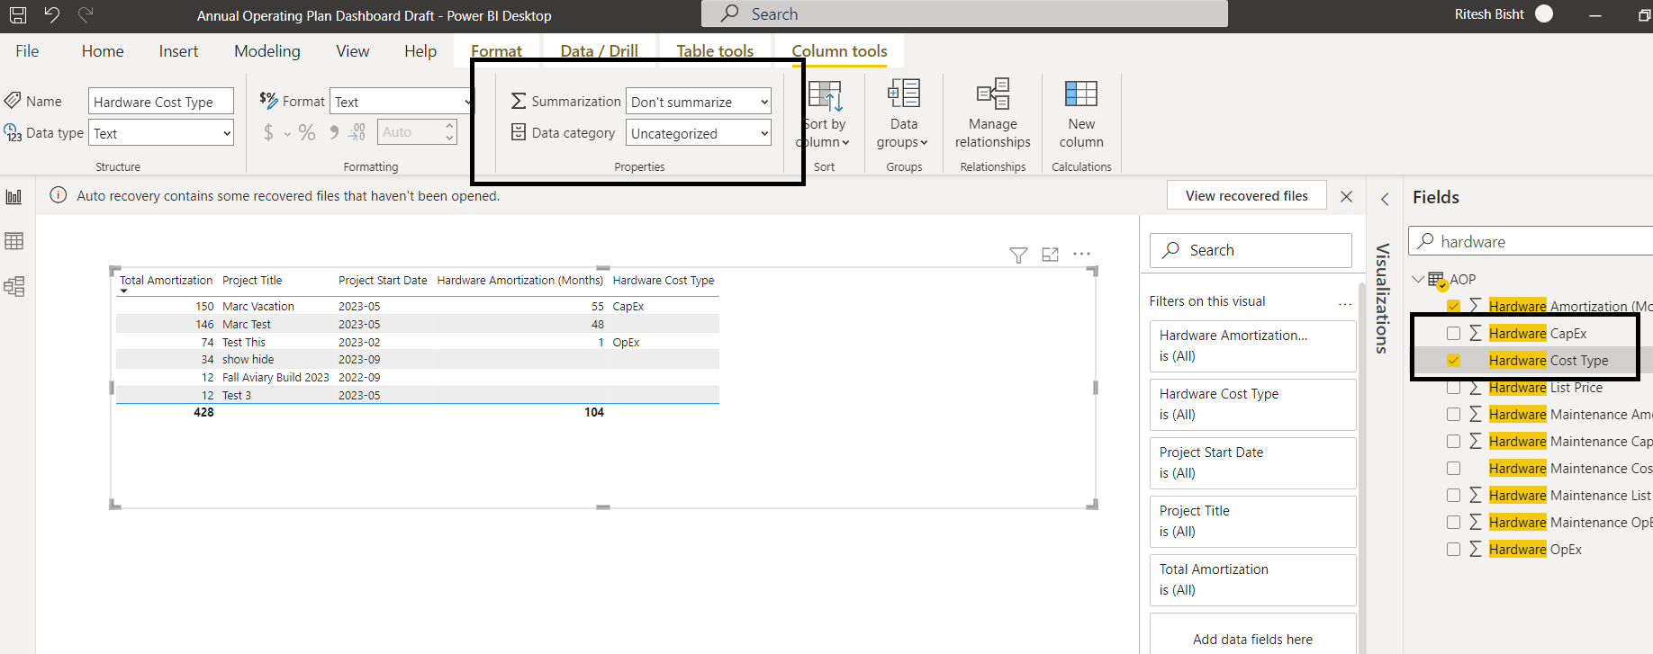1653x654 pixels.
Task: Open the Data category dropdown
Action: pyautogui.click(x=699, y=133)
